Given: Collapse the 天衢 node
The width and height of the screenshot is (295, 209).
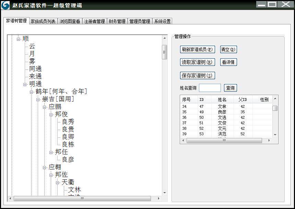Looking at the screenshot, I should tap(57, 183).
